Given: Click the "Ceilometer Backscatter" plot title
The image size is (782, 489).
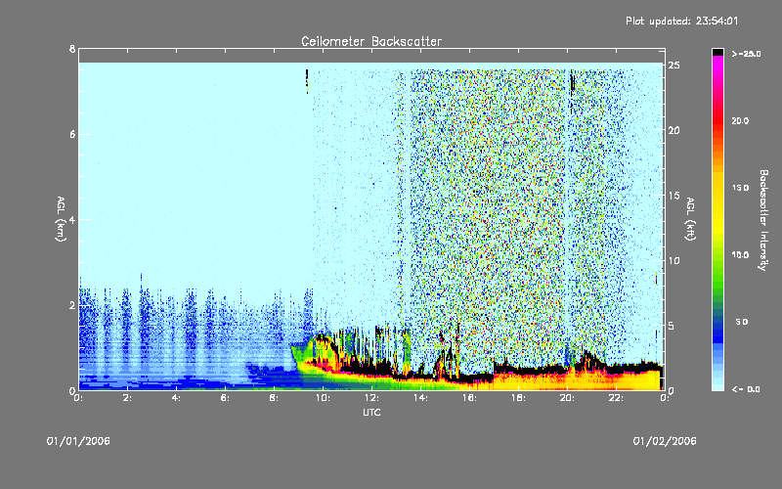Looking at the screenshot, I should (x=371, y=41).
